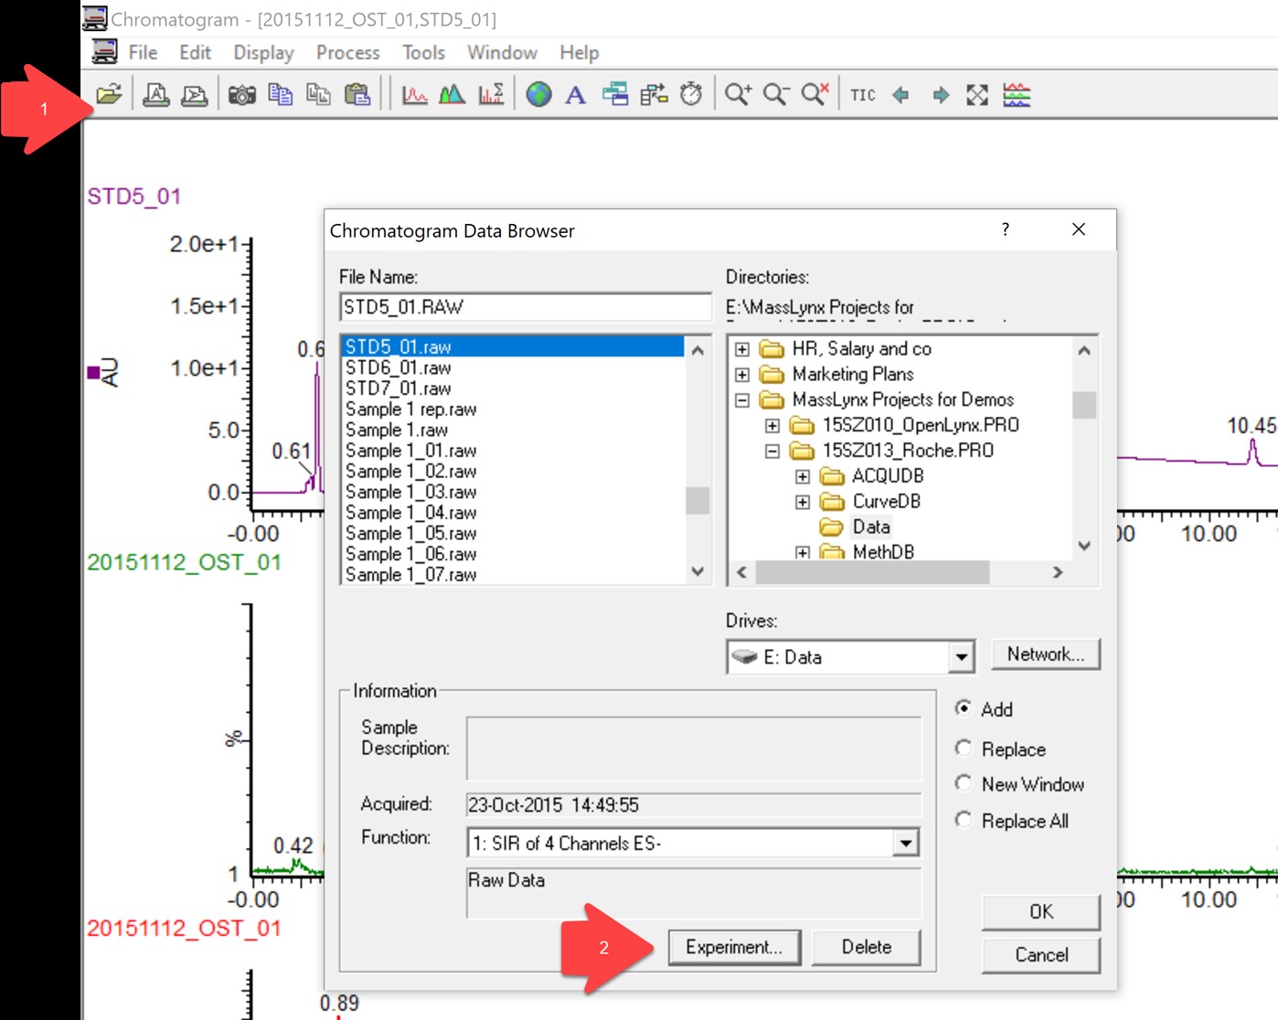
Task: Expand the ACQUDB folder node
Action: 802,476
